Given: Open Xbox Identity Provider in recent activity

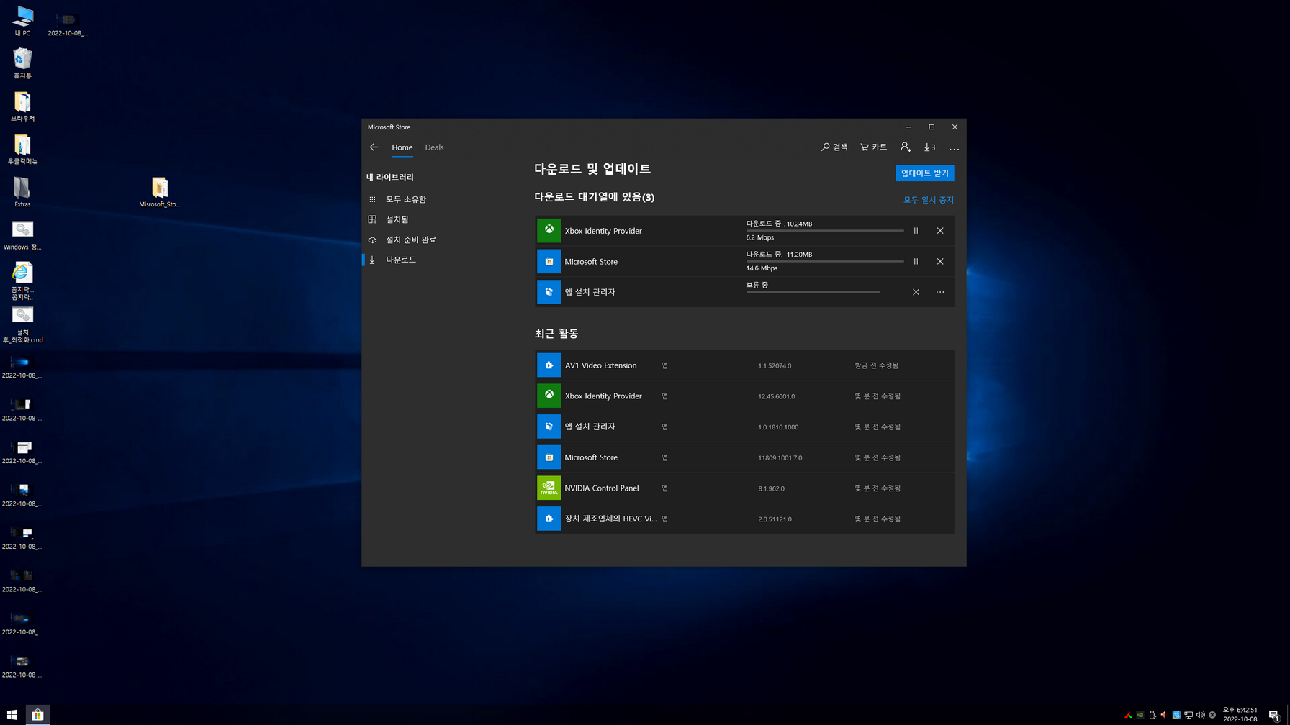Looking at the screenshot, I should tap(745, 396).
